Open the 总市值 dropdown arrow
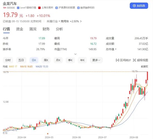Viewport: 153px width, 139px height. tap(116, 49)
